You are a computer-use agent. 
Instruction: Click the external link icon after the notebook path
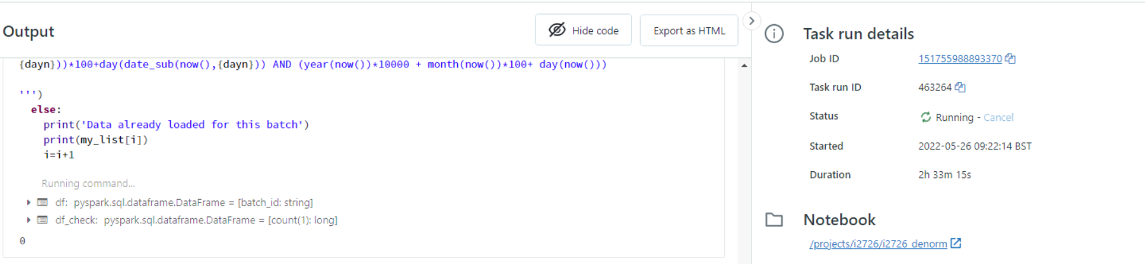pyautogui.click(x=956, y=243)
